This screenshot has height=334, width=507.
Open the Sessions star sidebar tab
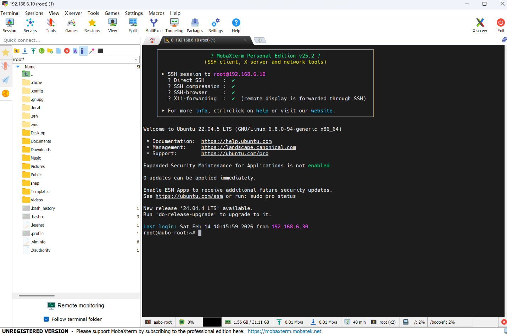[x=6, y=53]
